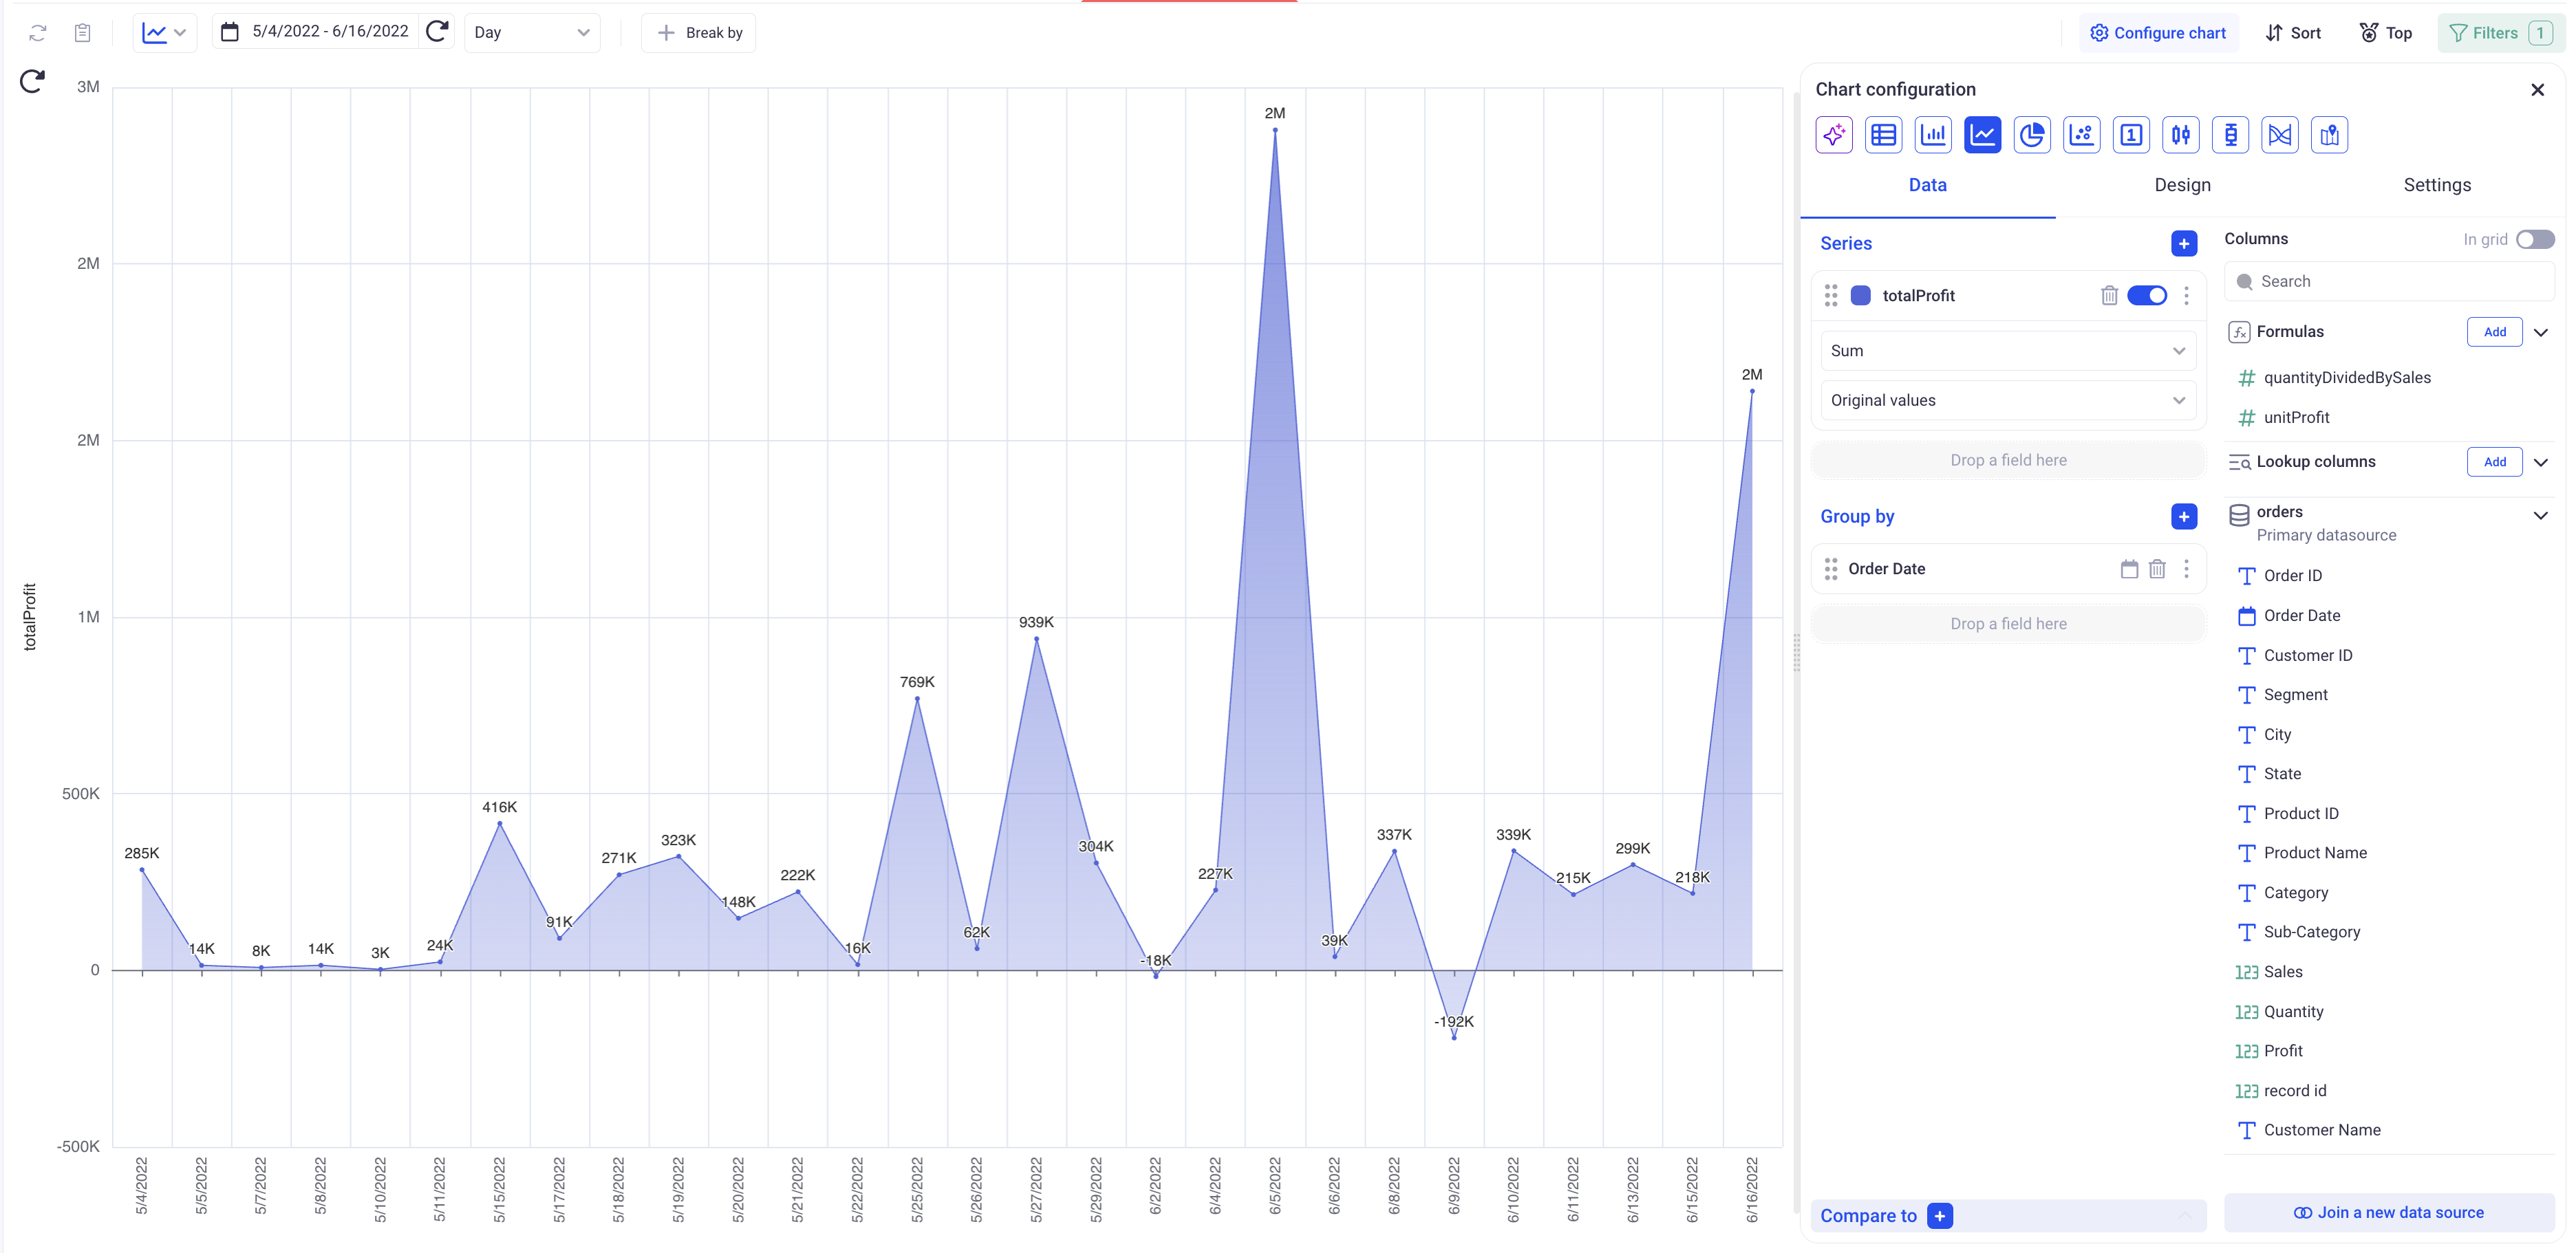Click Join a new data source
This screenshot has width=2576, height=1253.
coord(2388,1212)
